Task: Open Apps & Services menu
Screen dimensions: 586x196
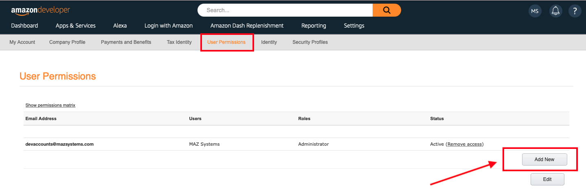Action: coord(76,26)
